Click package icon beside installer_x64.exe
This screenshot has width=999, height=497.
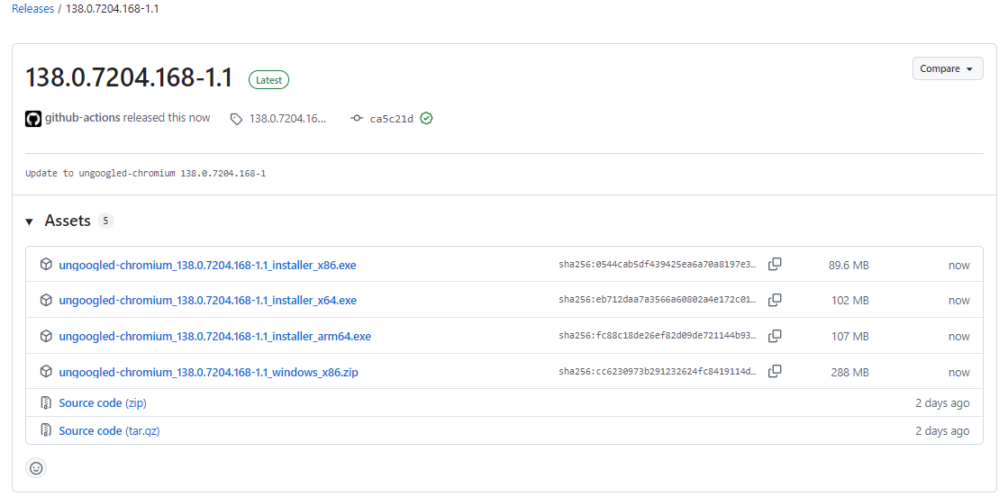(45, 300)
